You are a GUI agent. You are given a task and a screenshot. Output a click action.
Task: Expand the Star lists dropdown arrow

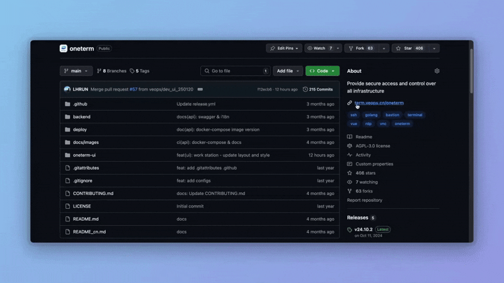(x=434, y=48)
